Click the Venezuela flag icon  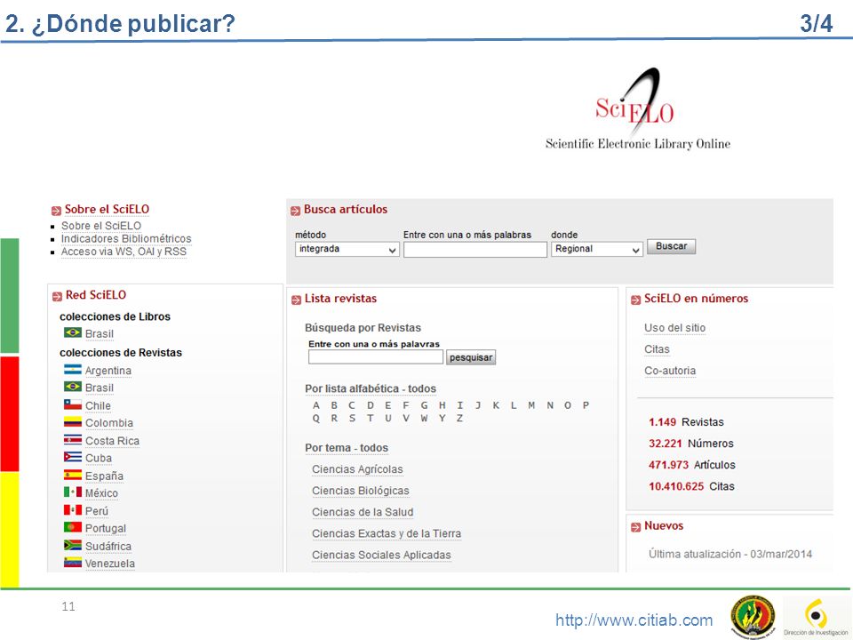tap(72, 563)
